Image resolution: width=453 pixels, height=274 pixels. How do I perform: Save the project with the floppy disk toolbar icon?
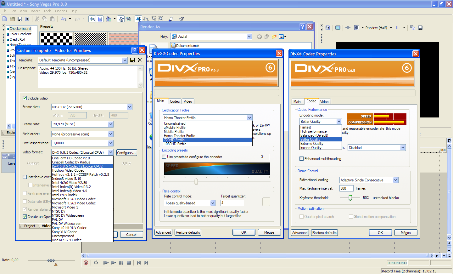pyautogui.click(x=20, y=19)
